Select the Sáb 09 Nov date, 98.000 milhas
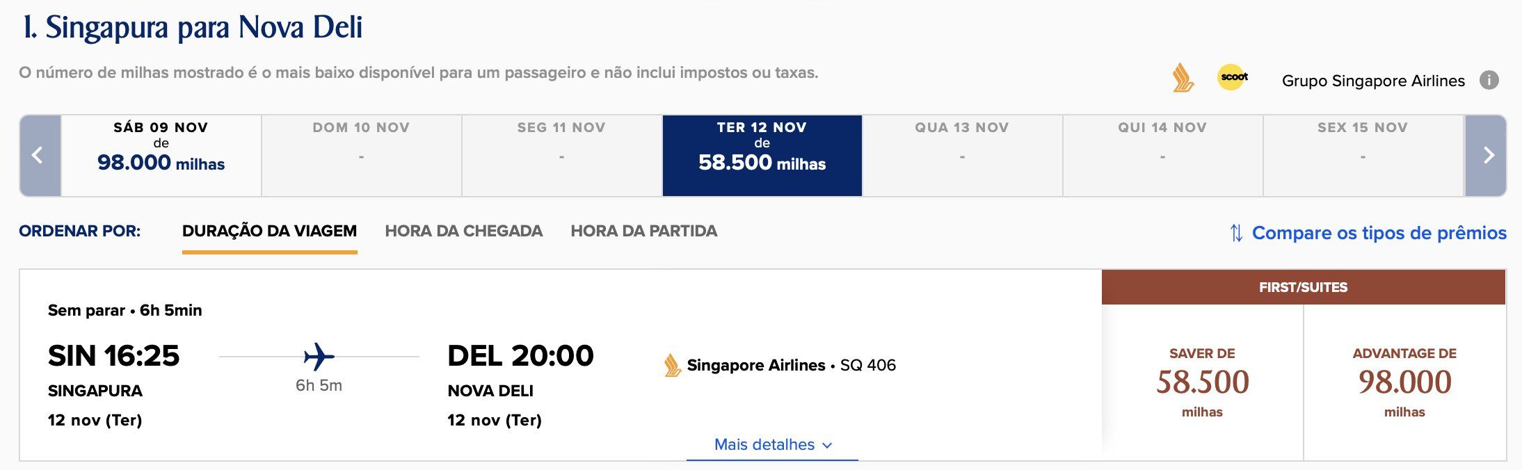 click(x=161, y=156)
